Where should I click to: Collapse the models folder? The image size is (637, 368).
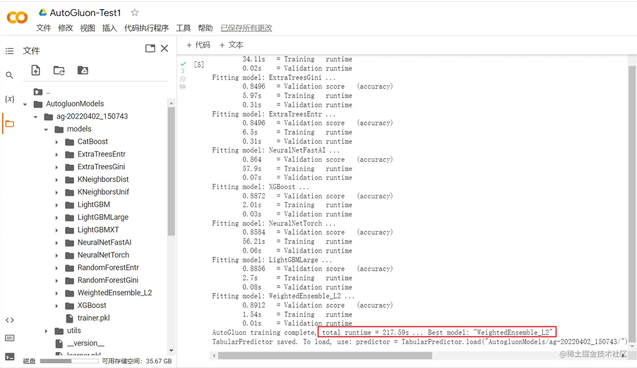click(46, 129)
